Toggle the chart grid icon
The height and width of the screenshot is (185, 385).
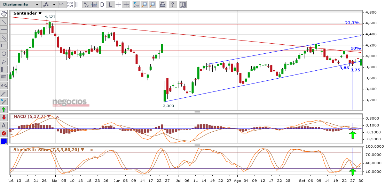[78, 5]
